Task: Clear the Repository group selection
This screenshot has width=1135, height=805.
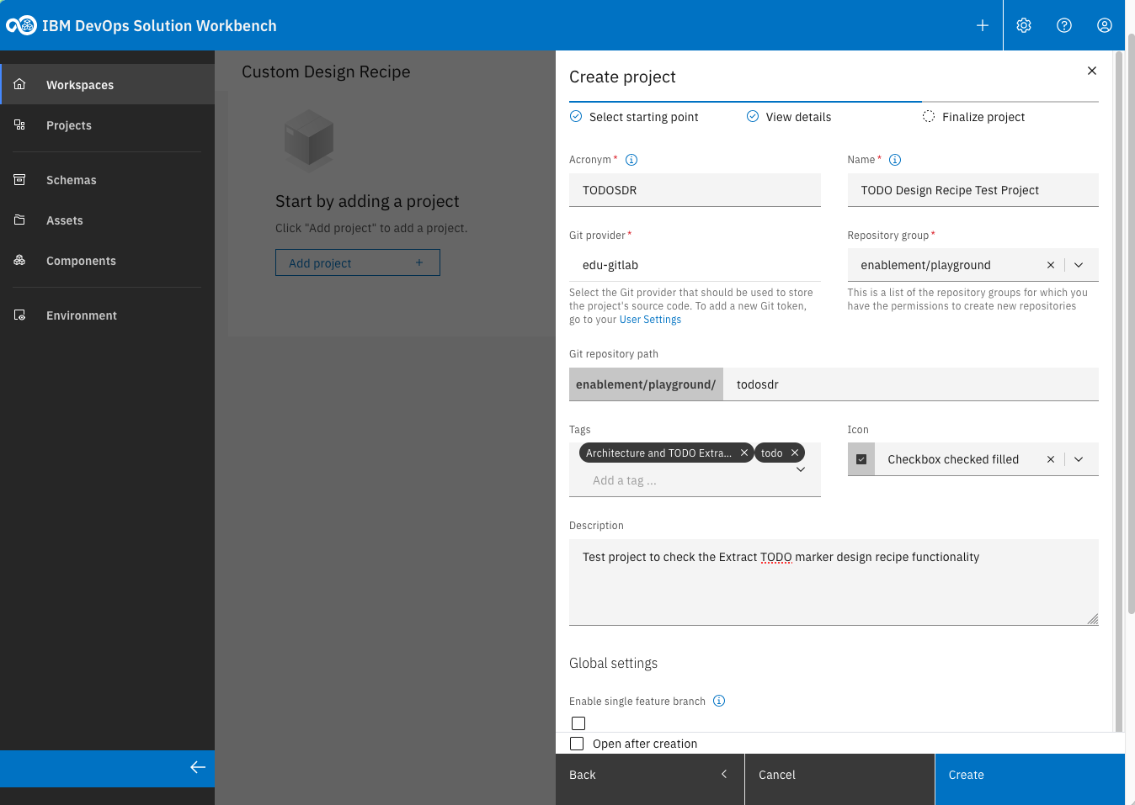Action: (1051, 265)
